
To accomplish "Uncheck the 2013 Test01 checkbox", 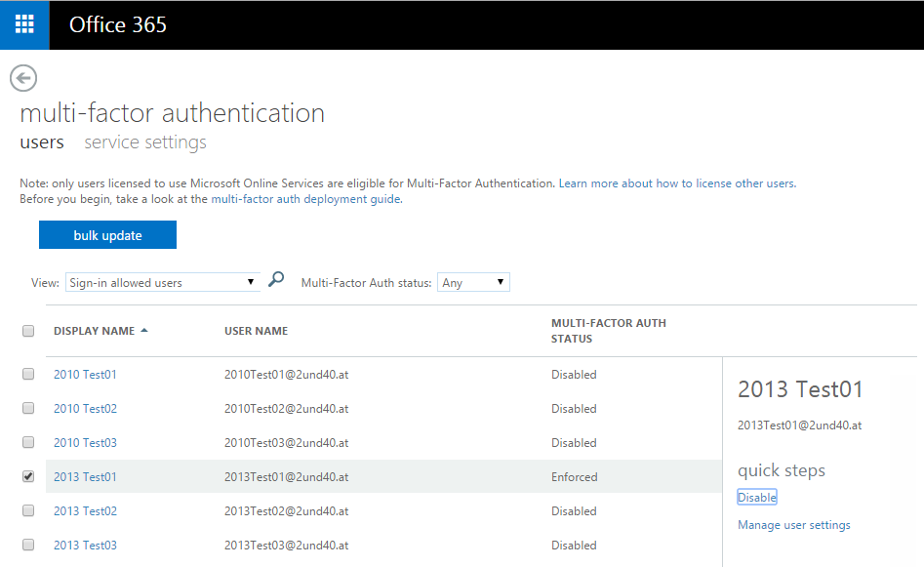I will pos(28,476).
